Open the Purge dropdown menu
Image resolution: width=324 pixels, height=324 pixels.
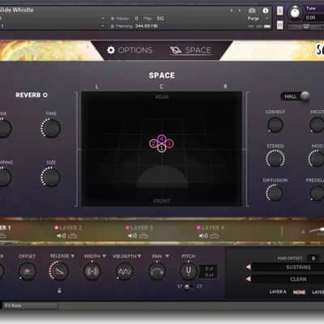pos(258,19)
